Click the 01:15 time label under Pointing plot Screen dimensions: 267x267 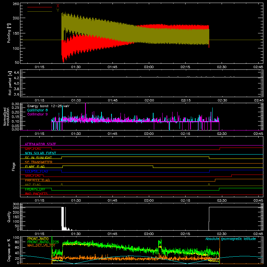39,67
